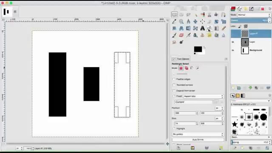Viewport: 272px width, 153px height.
Task: Select the Color Picker tool
Action: coord(174,22)
